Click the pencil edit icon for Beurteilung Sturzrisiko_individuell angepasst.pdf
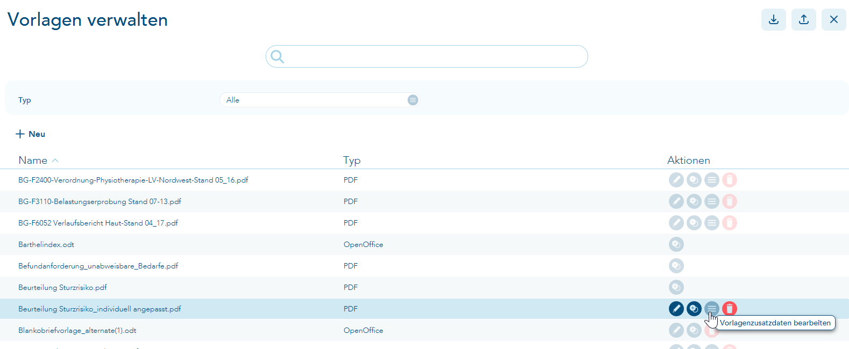 676,309
